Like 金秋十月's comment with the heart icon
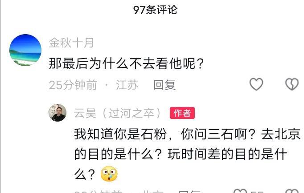Viewport: 304px width, 193px height. (256, 84)
